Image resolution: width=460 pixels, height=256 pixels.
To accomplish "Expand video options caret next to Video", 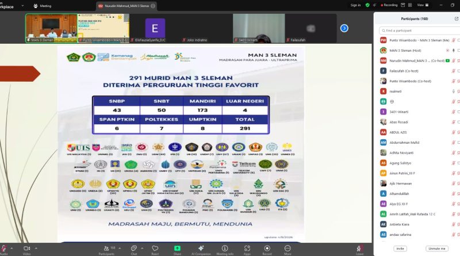I will click(x=36, y=249).
